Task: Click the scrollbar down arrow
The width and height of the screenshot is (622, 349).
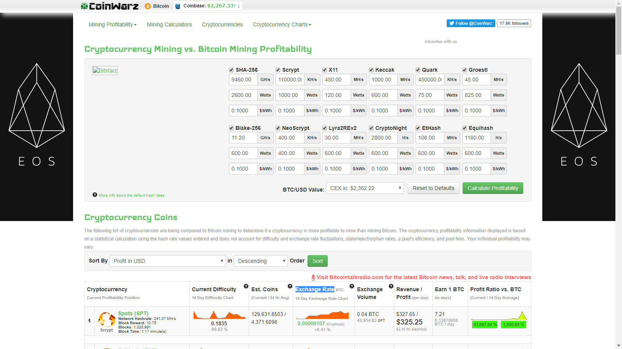Action: 619,346
